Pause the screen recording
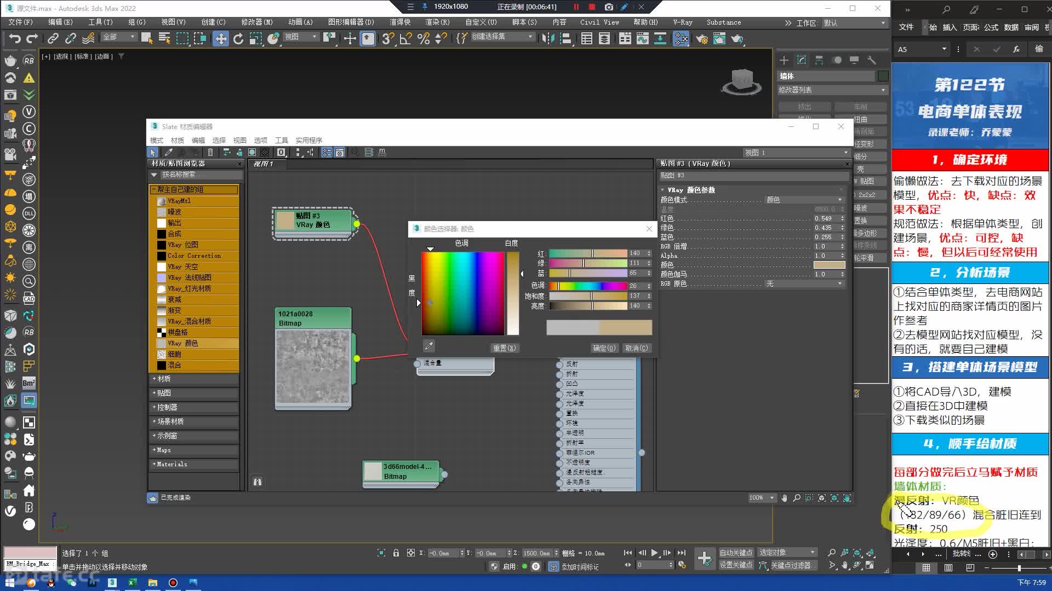Screen dimensions: 1052x591 (x=576, y=7)
